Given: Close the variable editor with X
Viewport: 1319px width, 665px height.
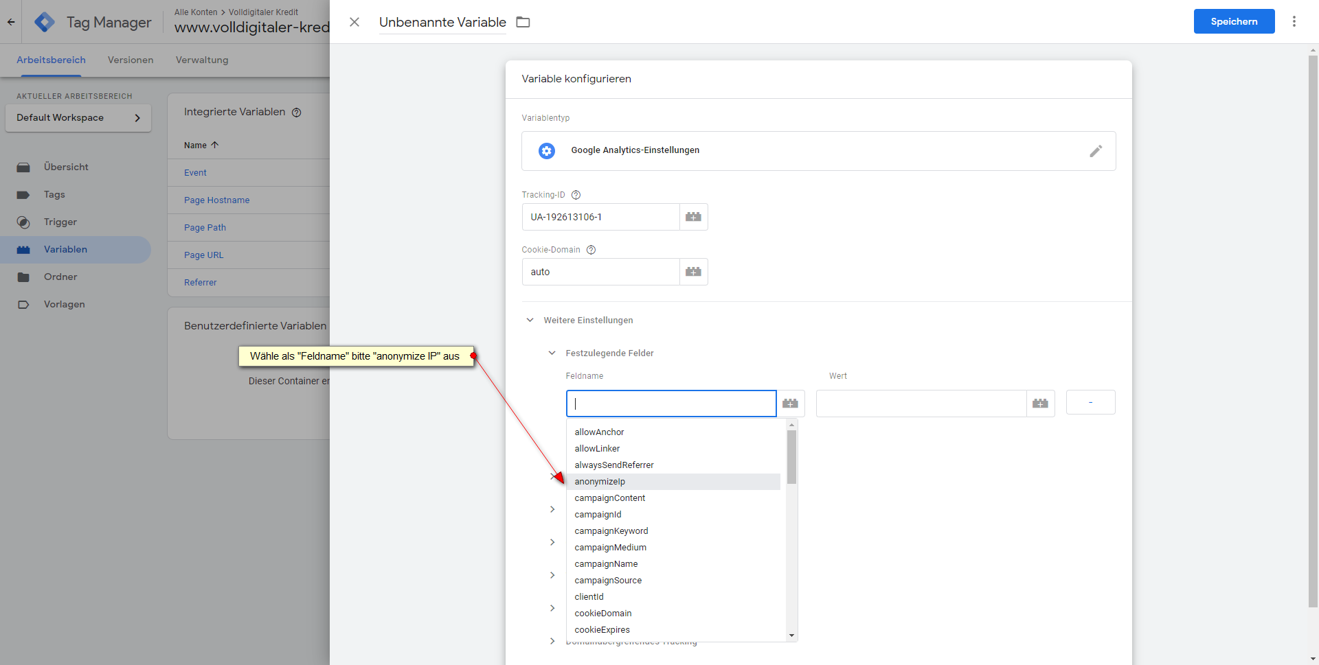Looking at the screenshot, I should pos(354,22).
